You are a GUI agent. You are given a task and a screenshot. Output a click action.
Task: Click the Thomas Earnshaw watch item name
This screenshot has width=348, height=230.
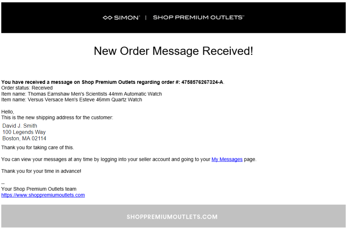coord(81,94)
